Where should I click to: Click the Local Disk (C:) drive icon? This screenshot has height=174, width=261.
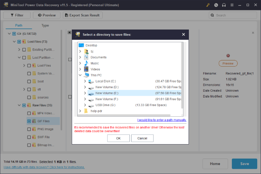[91, 81]
